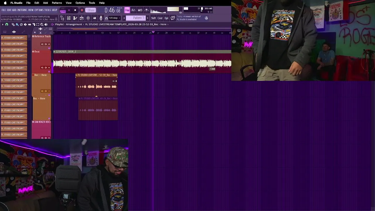375x211 pixels.
Task: Select the Playback speaker tool
Action: click(46, 24)
